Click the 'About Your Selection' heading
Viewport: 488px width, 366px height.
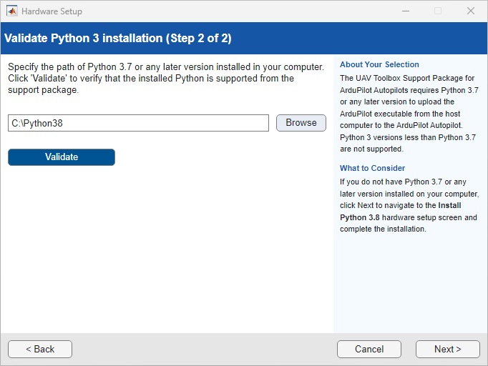[379, 64]
